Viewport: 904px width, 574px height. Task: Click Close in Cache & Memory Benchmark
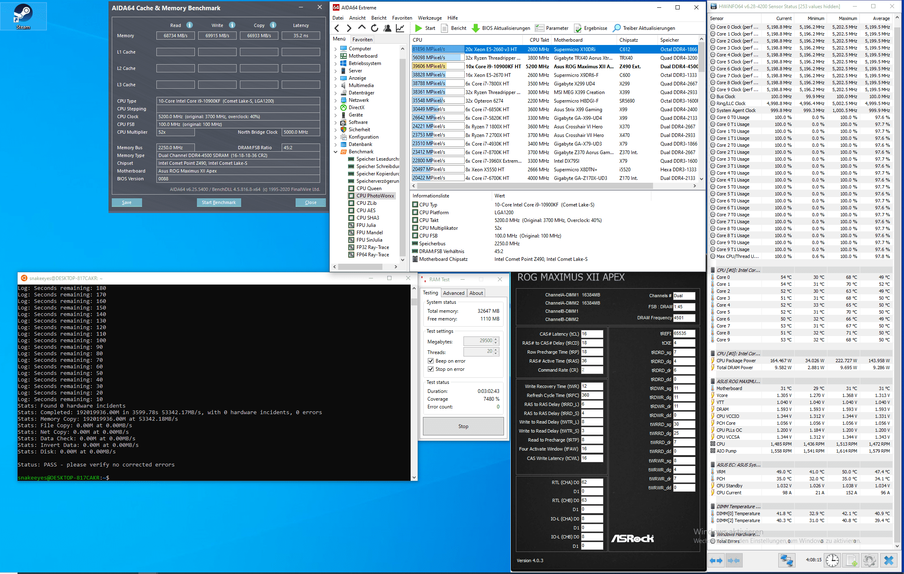(x=311, y=202)
